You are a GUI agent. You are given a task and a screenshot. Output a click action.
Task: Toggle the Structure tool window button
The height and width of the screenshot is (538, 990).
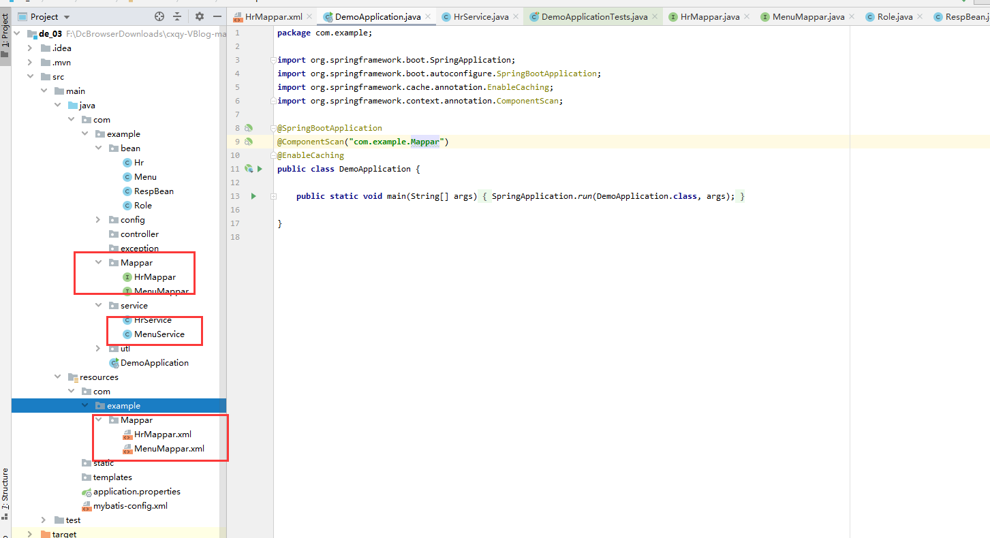(5, 489)
